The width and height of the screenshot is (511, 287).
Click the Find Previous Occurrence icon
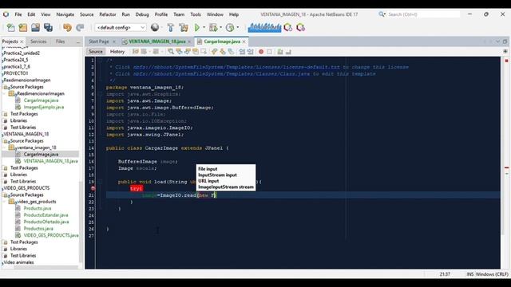pyautogui.click(x=179, y=51)
